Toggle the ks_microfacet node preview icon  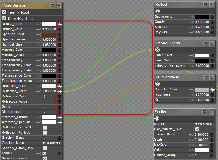click(x=212, y=78)
